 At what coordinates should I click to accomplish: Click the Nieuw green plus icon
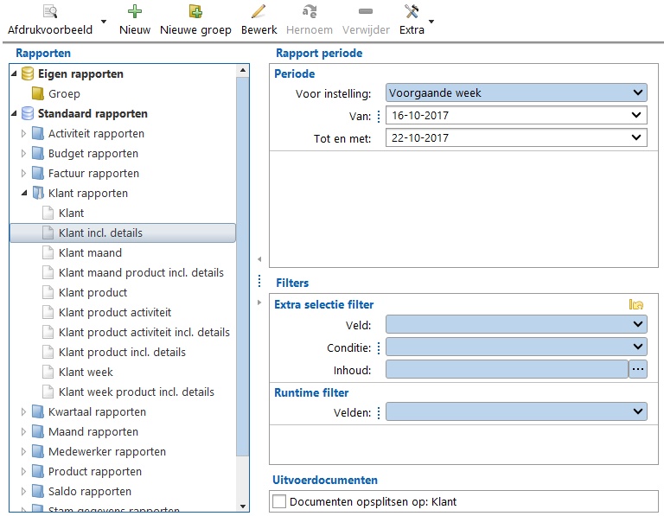pos(135,12)
